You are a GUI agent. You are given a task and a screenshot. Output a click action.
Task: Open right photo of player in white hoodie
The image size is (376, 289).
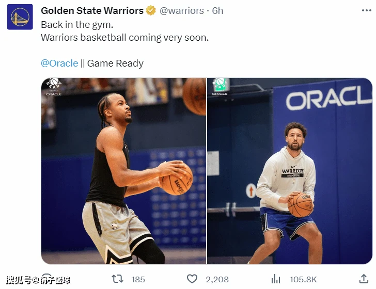point(290,171)
